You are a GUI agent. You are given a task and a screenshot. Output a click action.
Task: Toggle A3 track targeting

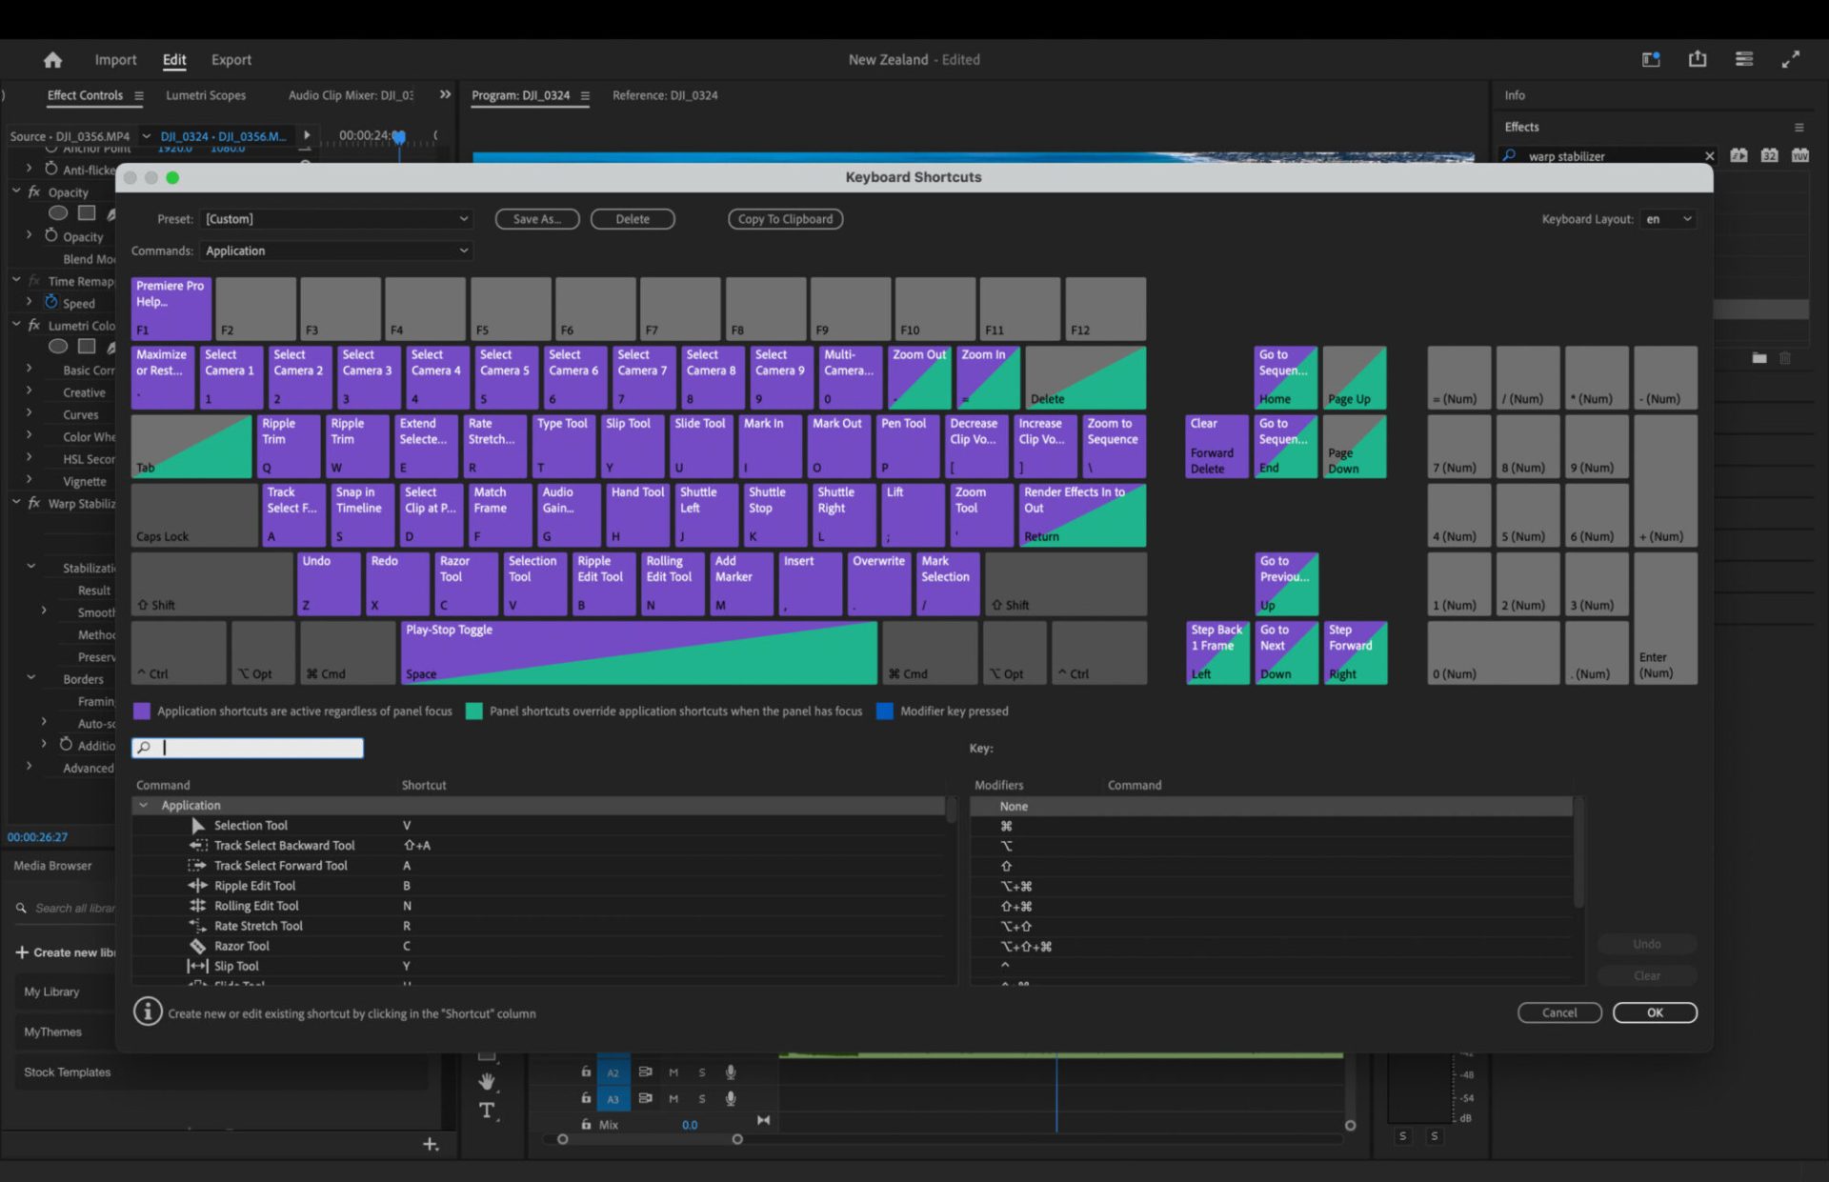tap(613, 1098)
